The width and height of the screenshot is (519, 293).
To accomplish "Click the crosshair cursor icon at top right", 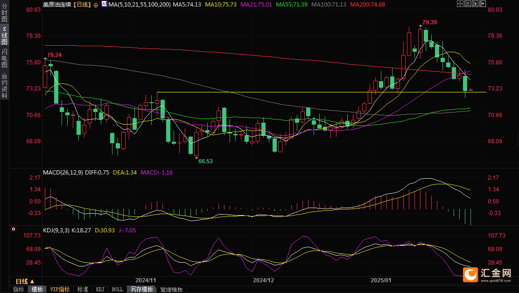I will coord(460,4).
